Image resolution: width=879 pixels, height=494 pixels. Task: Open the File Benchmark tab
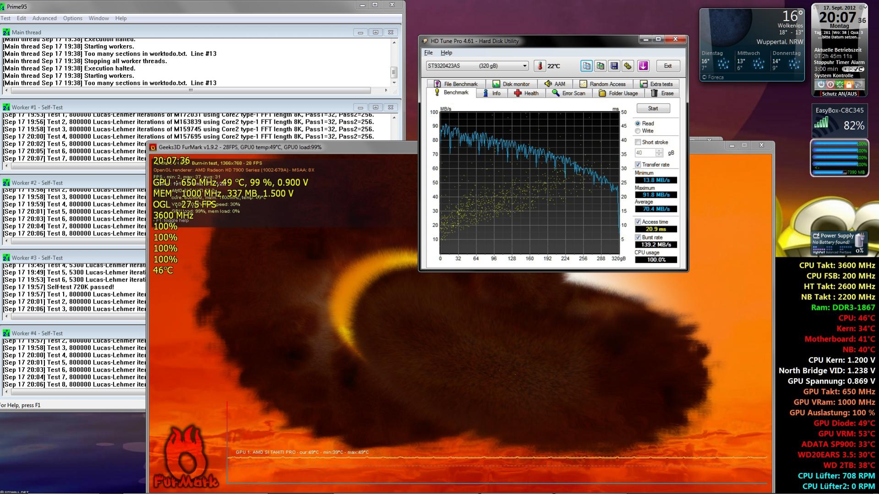[456, 84]
